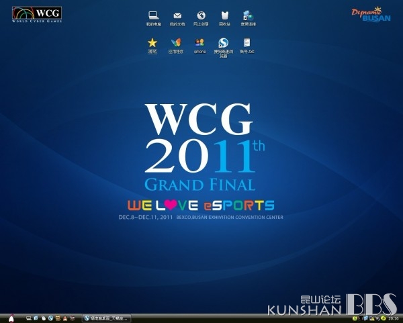Click the 20:16 system clock

(394, 318)
